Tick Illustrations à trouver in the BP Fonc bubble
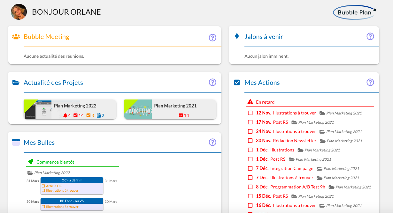393x213 pixels. pyautogui.click(x=43, y=207)
